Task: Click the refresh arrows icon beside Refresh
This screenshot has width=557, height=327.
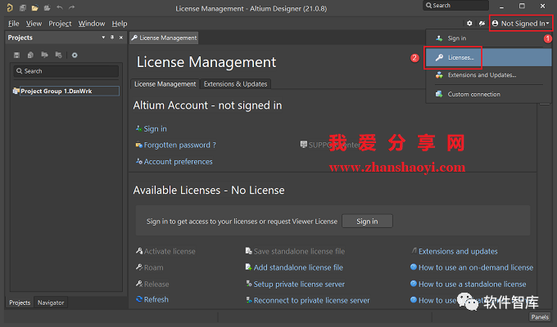Action: point(139,299)
